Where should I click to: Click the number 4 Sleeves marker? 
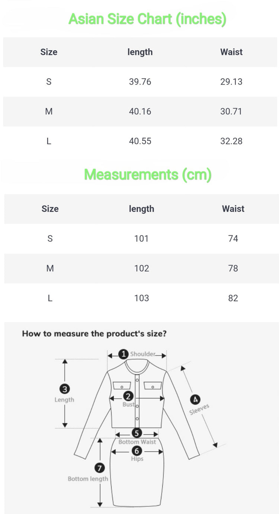pyautogui.click(x=195, y=400)
